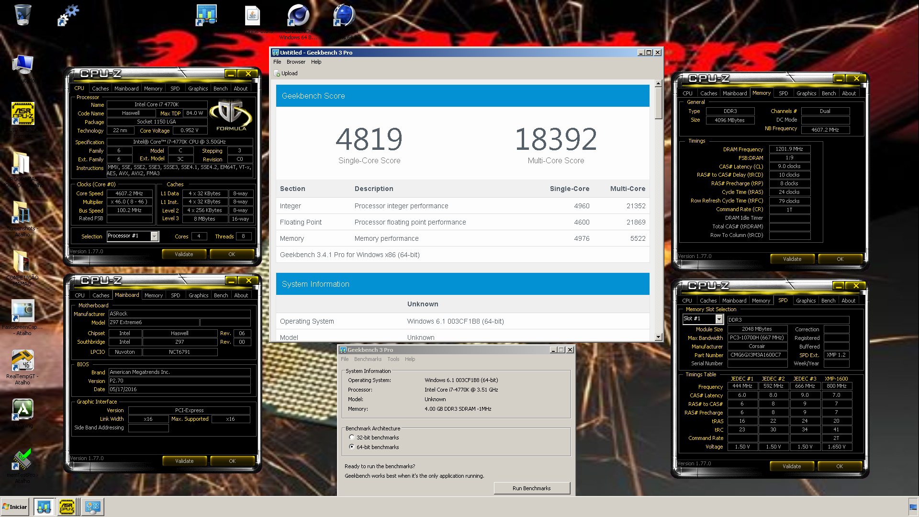Click Run Benchmarks button
919x517 pixels.
[531, 488]
